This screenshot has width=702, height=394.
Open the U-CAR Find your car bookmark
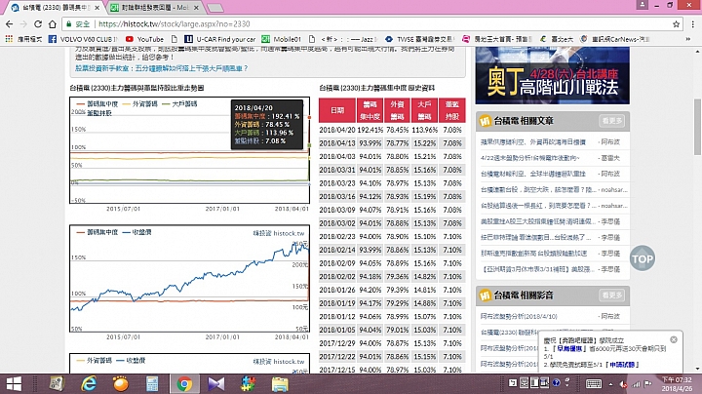coord(220,39)
